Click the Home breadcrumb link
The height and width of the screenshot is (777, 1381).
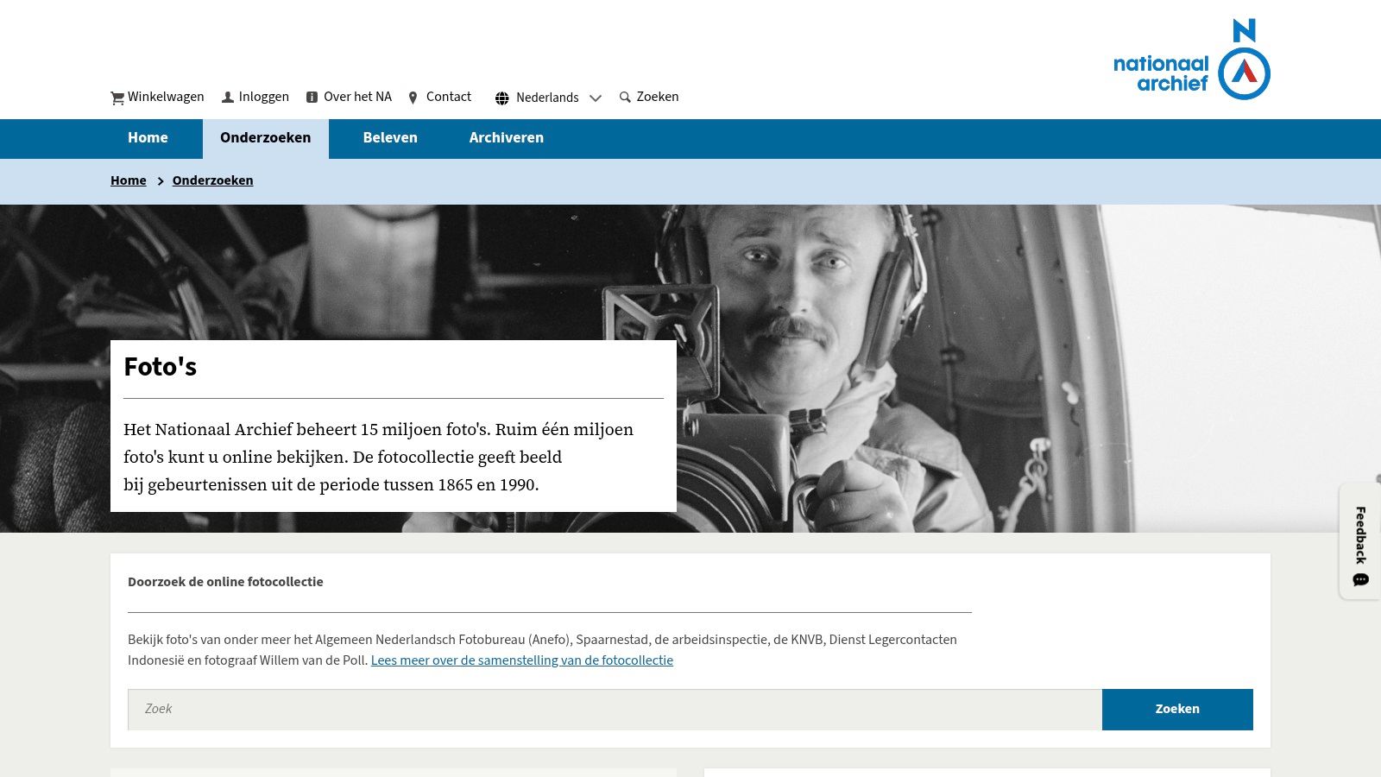(x=129, y=180)
